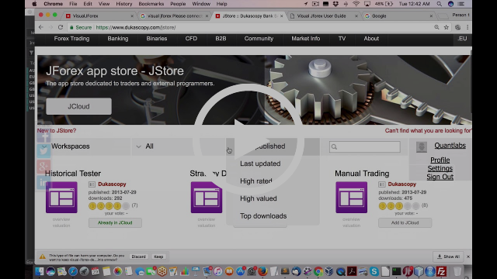Share on LinkedIn via sidebar icon
The height and width of the screenshot is (279, 497).
point(43,182)
